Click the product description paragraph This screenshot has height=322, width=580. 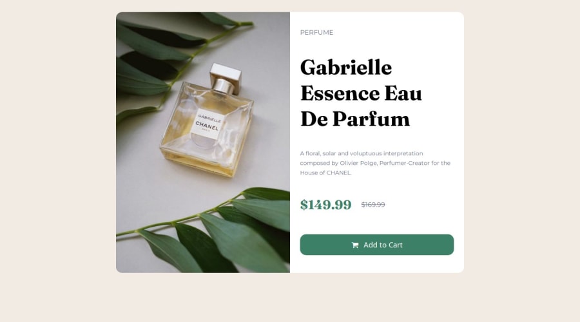[x=375, y=163]
